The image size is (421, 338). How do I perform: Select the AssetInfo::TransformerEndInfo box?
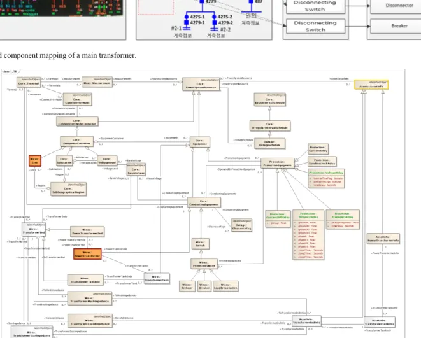tap(306, 321)
